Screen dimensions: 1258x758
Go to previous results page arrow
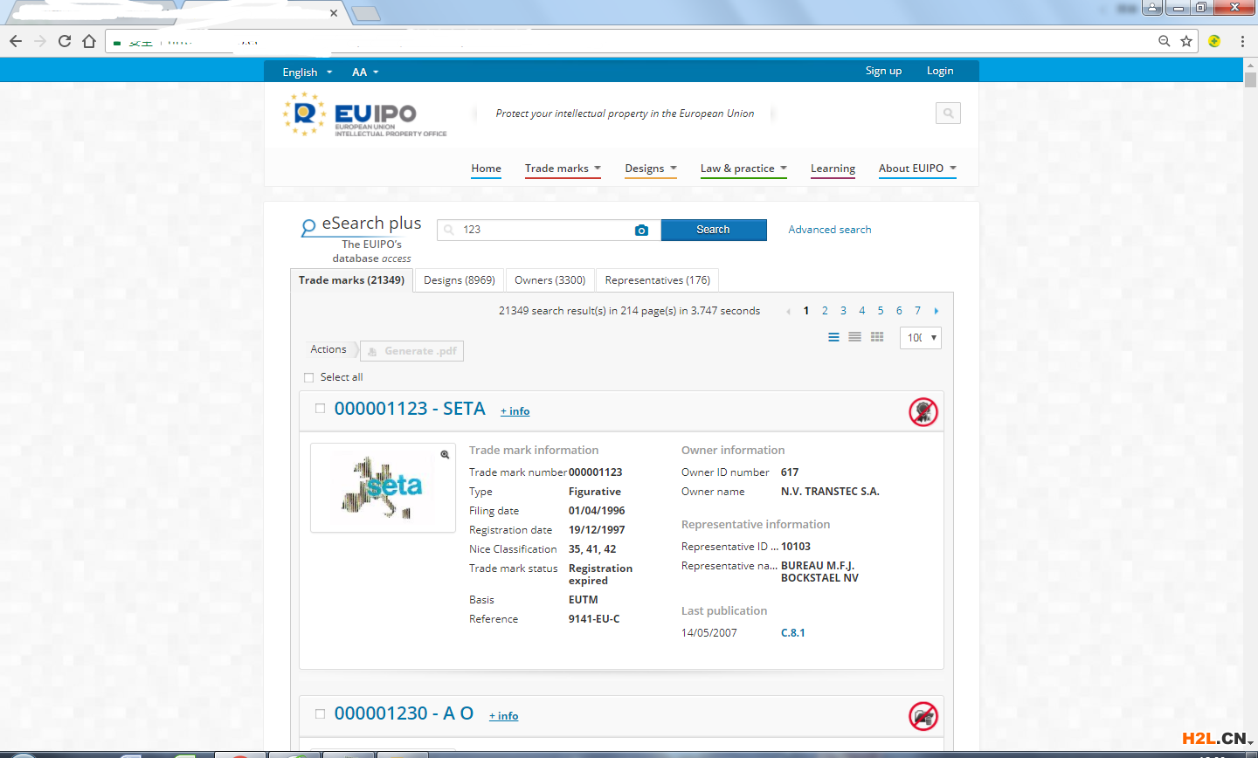click(788, 311)
